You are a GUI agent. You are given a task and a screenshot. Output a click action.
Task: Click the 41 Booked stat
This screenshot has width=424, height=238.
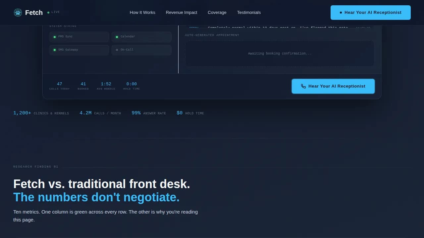tap(83, 86)
